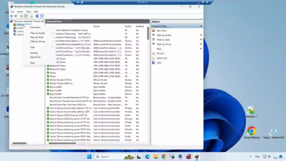Show hidden system tray icons chevron
This screenshot has height=161, width=286.
coord(250,157)
